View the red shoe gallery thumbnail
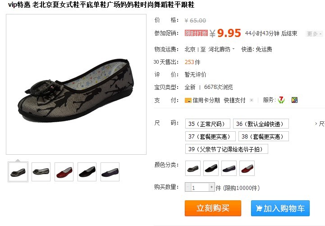 pyautogui.click(x=64, y=172)
